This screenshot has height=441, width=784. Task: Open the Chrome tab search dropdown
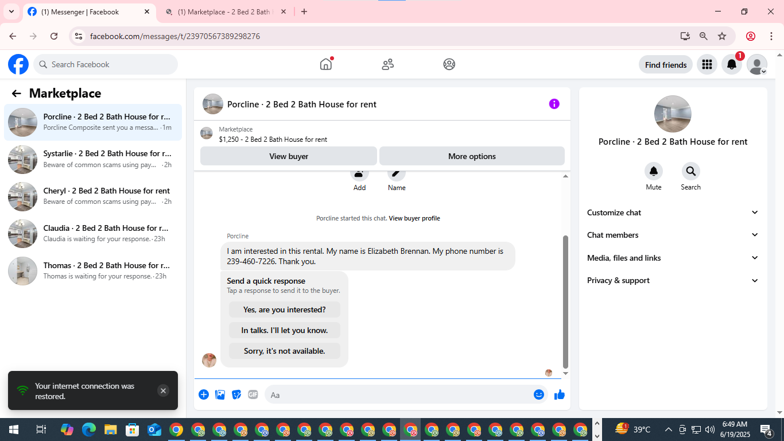tap(11, 11)
